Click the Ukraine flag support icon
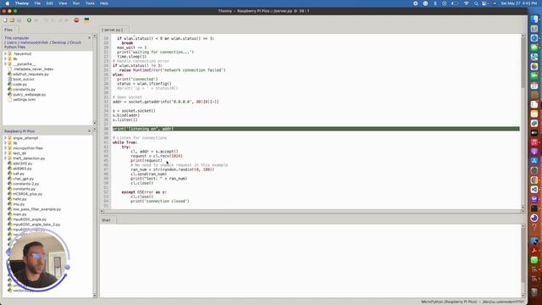The image size is (542, 305). click(x=86, y=20)
